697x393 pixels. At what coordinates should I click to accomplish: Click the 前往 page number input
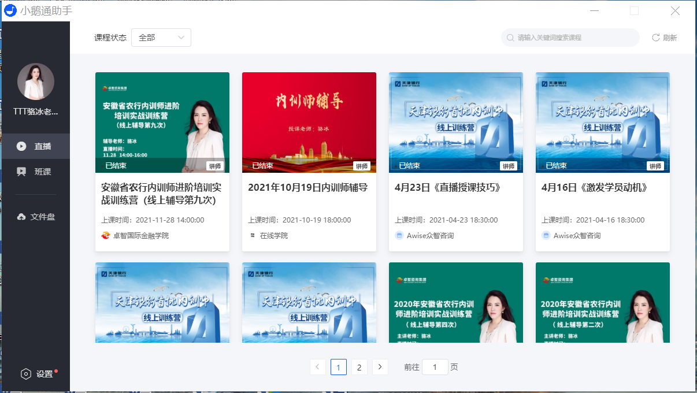(x=435, y=367)
